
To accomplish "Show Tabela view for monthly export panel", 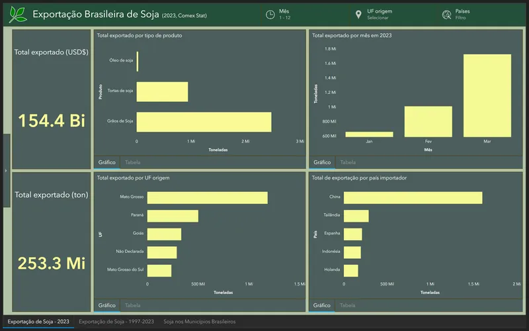I will coord(348,162).
